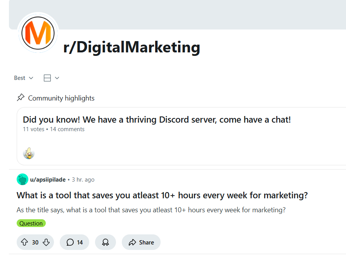This screenshot has width=346, height=260.
Task: Filter by the Question flair tag
Action: [x=31, y=223]
